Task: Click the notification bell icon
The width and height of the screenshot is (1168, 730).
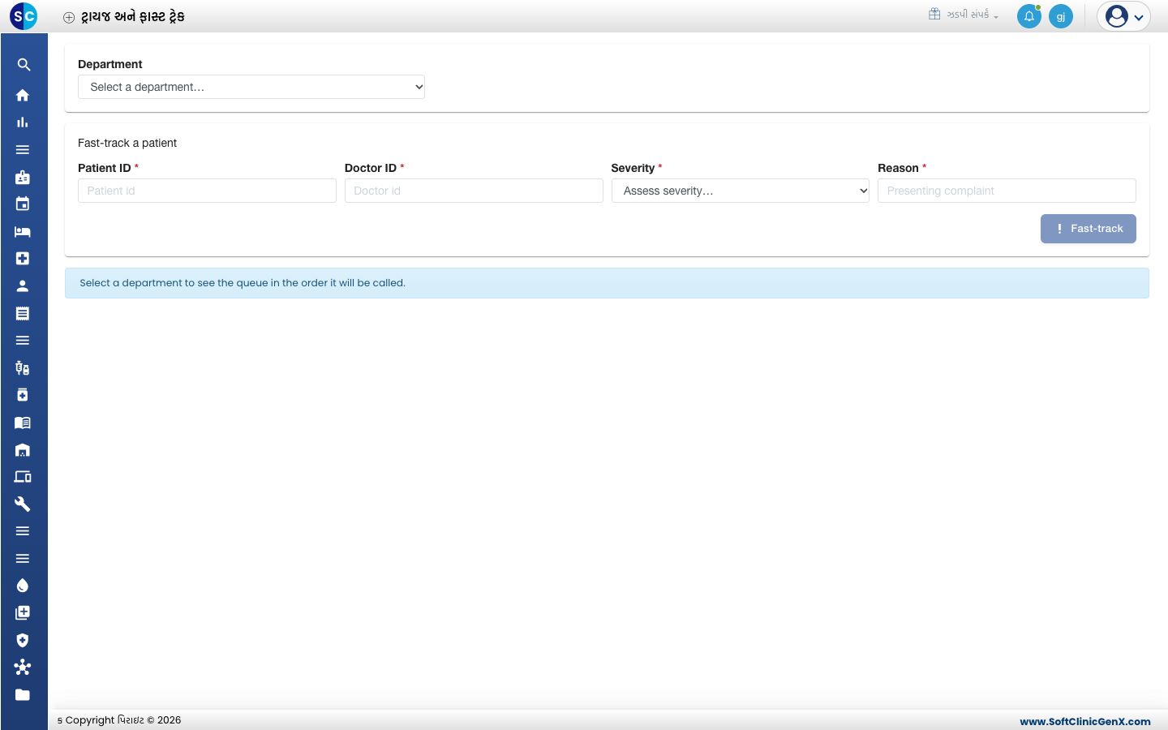Action: click(x=1029, y=16)
